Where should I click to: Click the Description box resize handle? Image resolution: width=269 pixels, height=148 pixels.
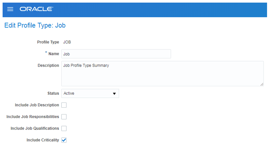tap(262, 84)
